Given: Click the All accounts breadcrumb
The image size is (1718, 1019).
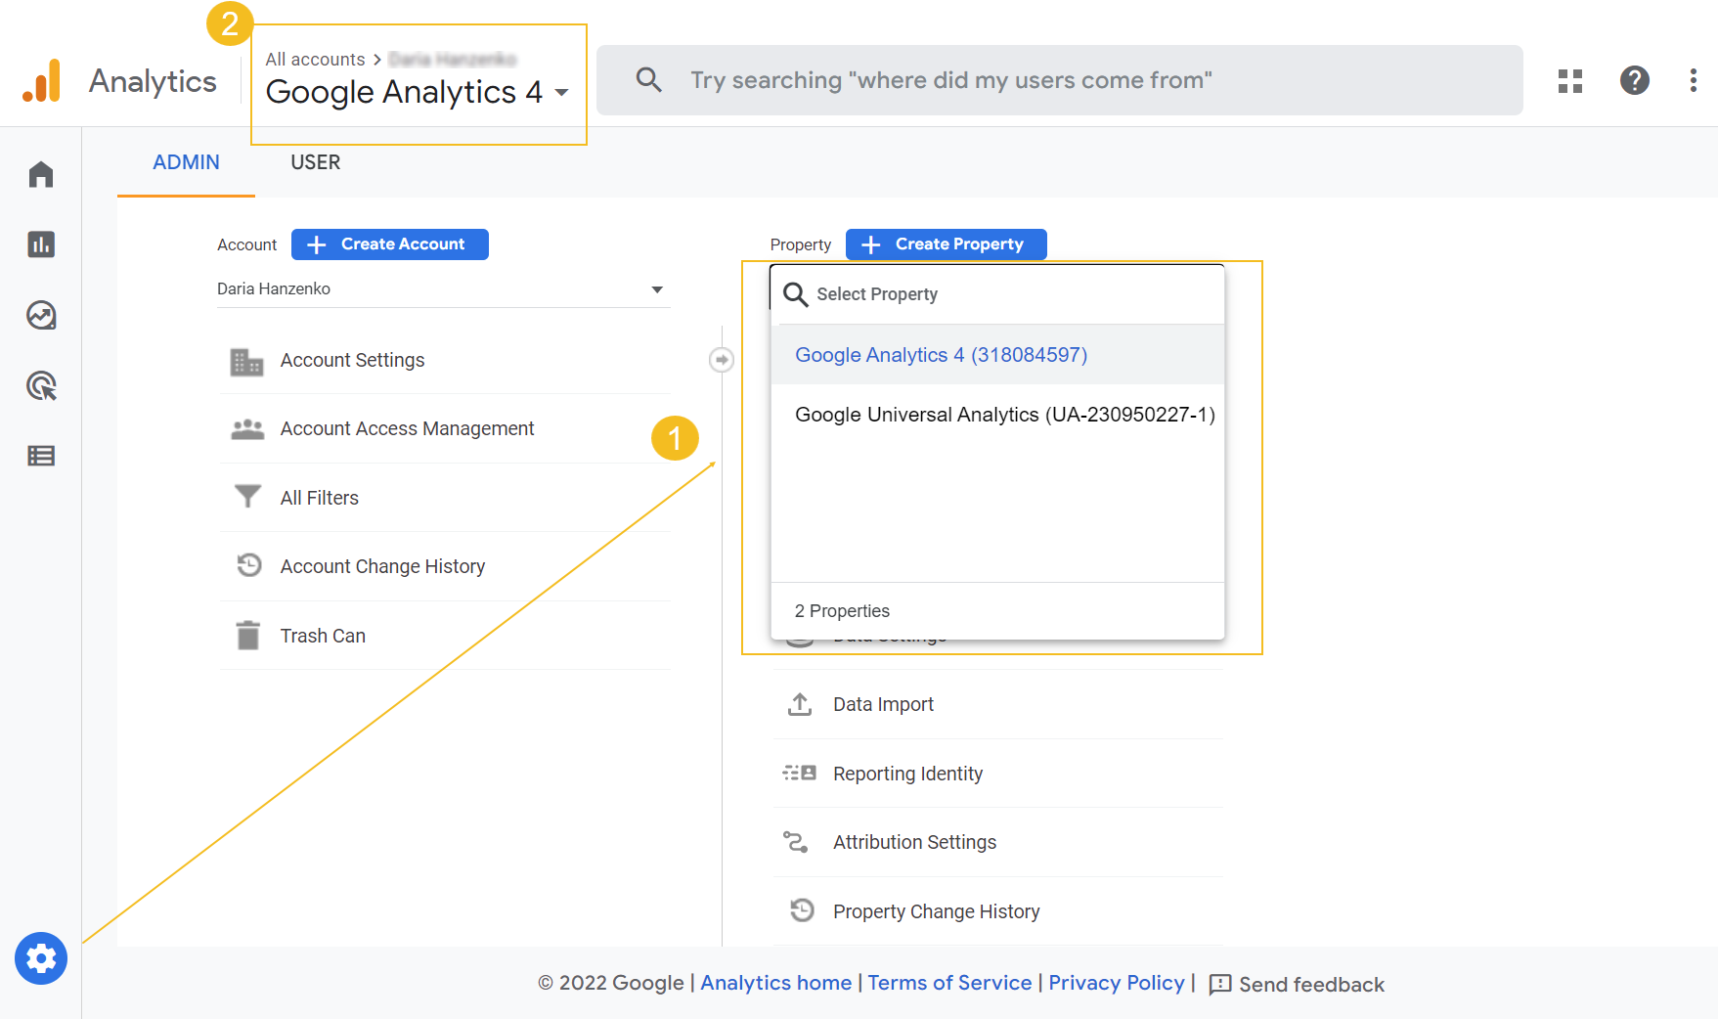Looking at the screenshot, I should (315, 60).
